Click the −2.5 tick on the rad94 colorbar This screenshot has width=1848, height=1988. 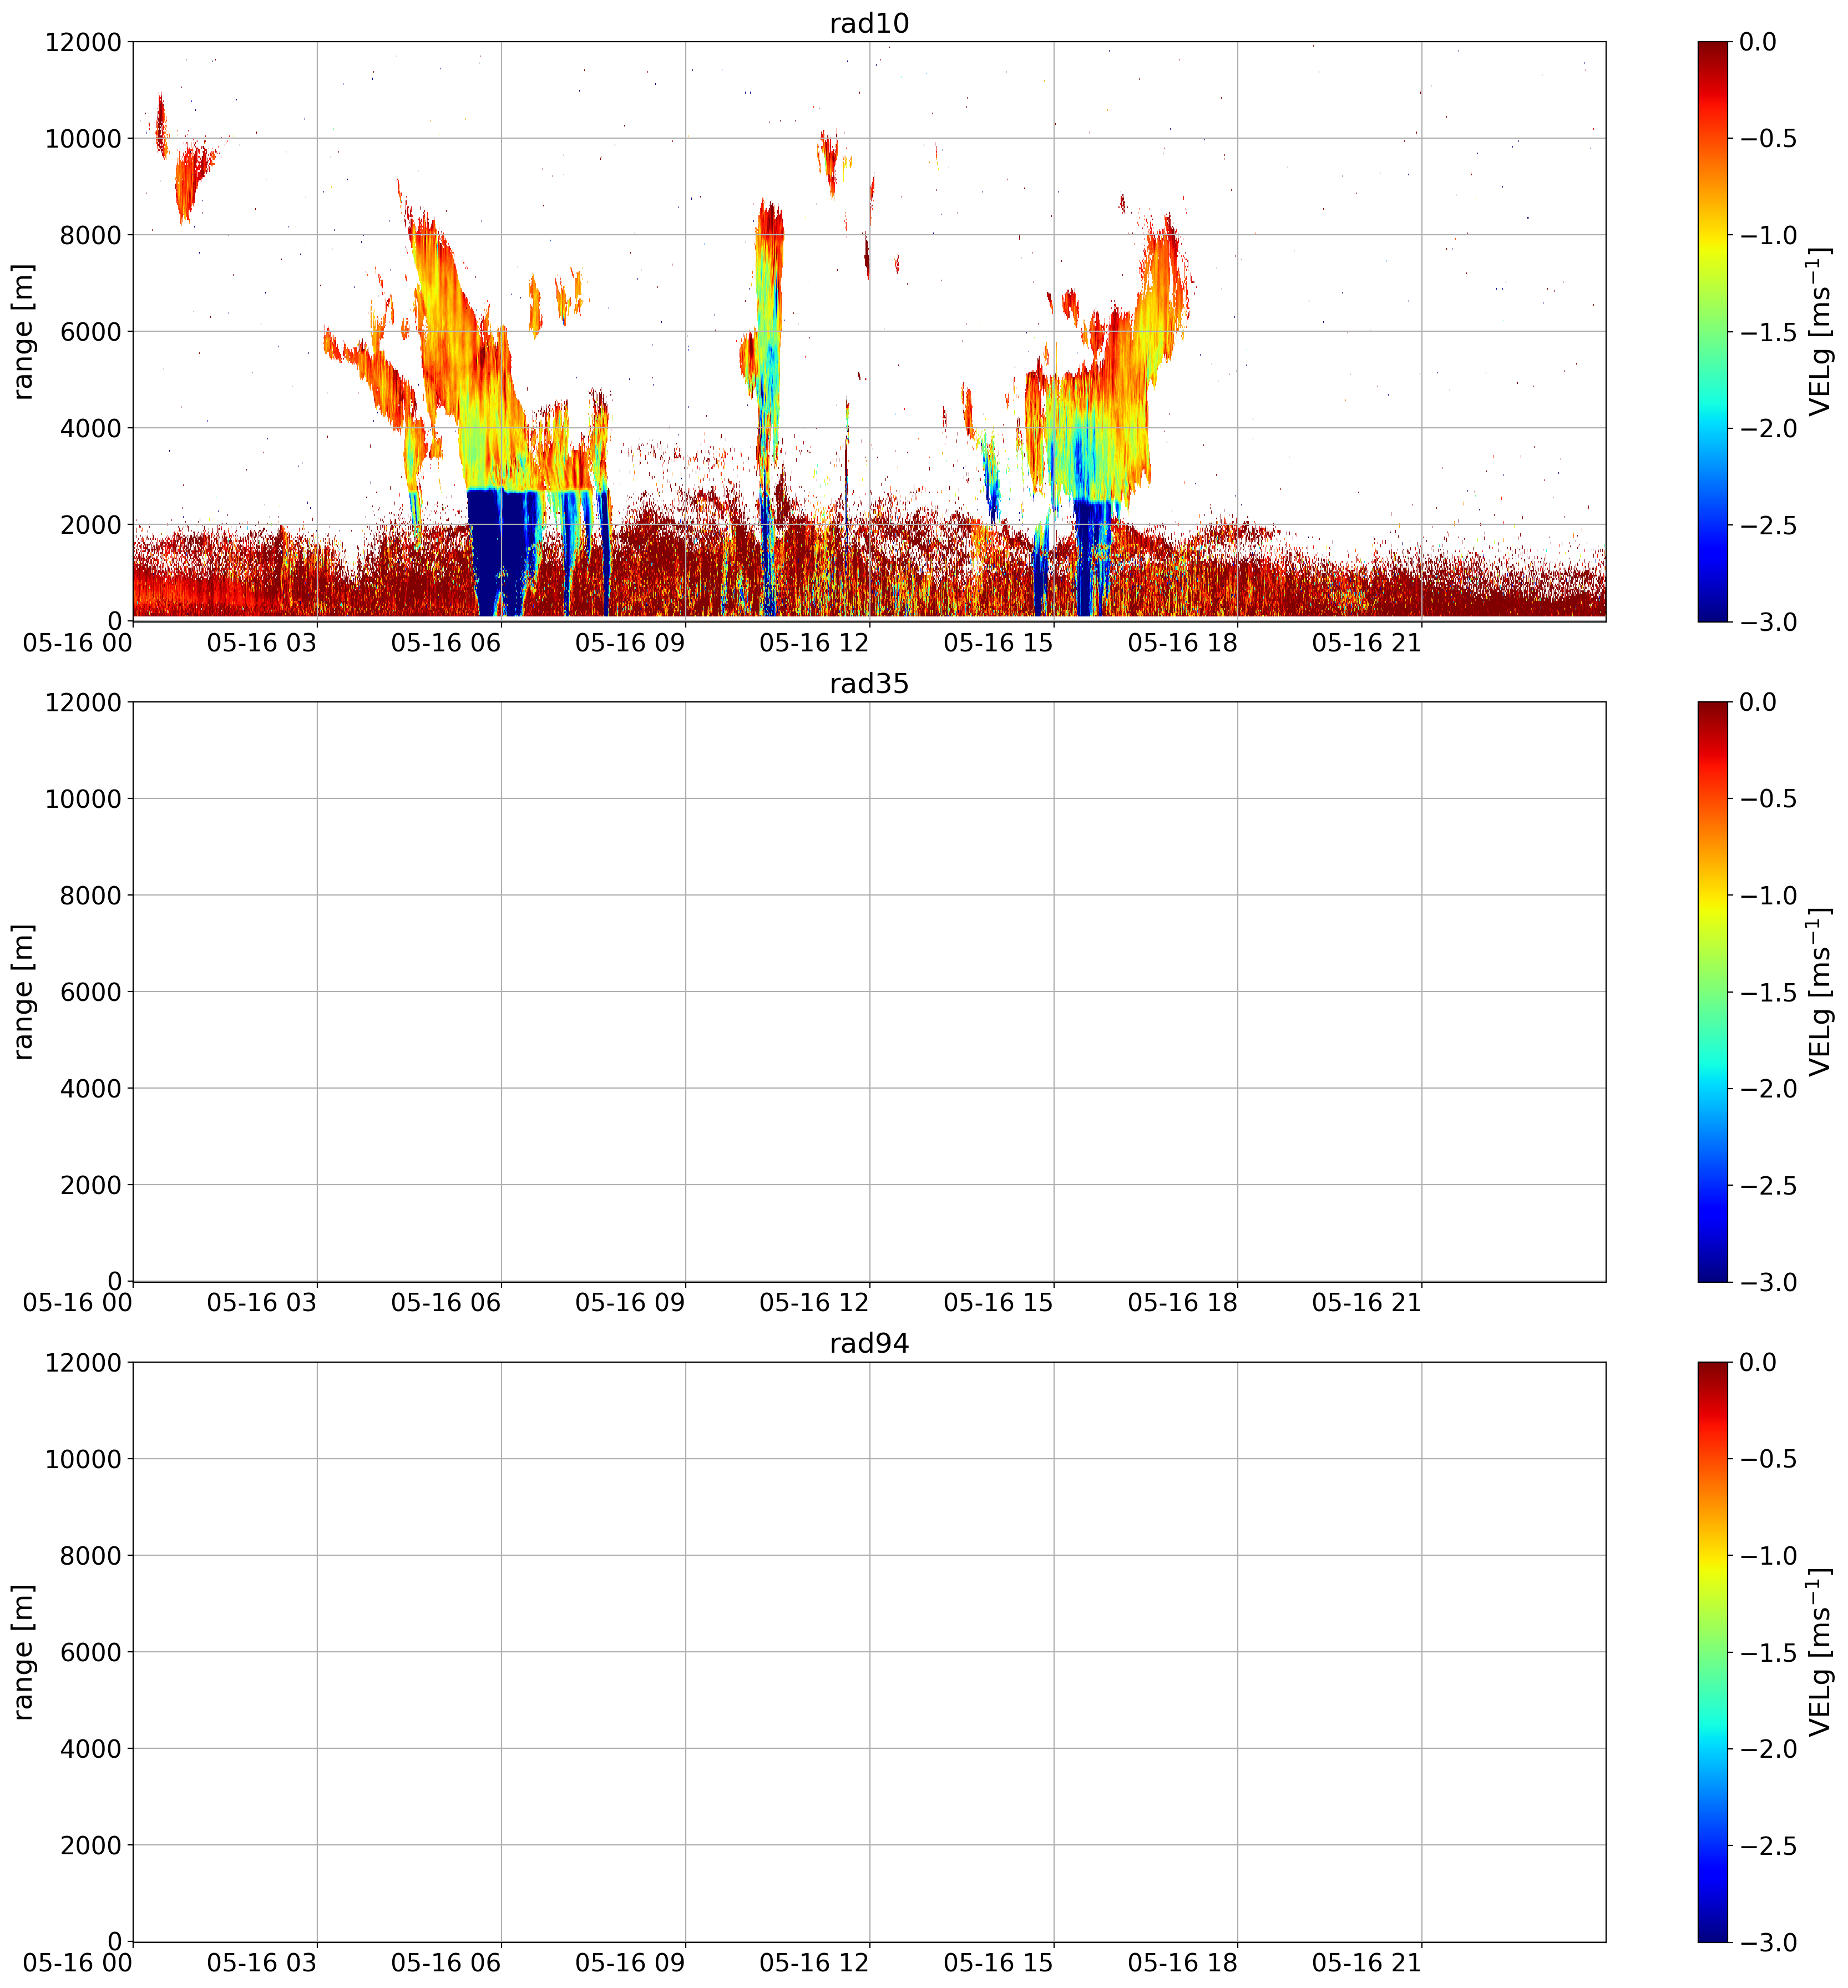click(1768, 1845)
